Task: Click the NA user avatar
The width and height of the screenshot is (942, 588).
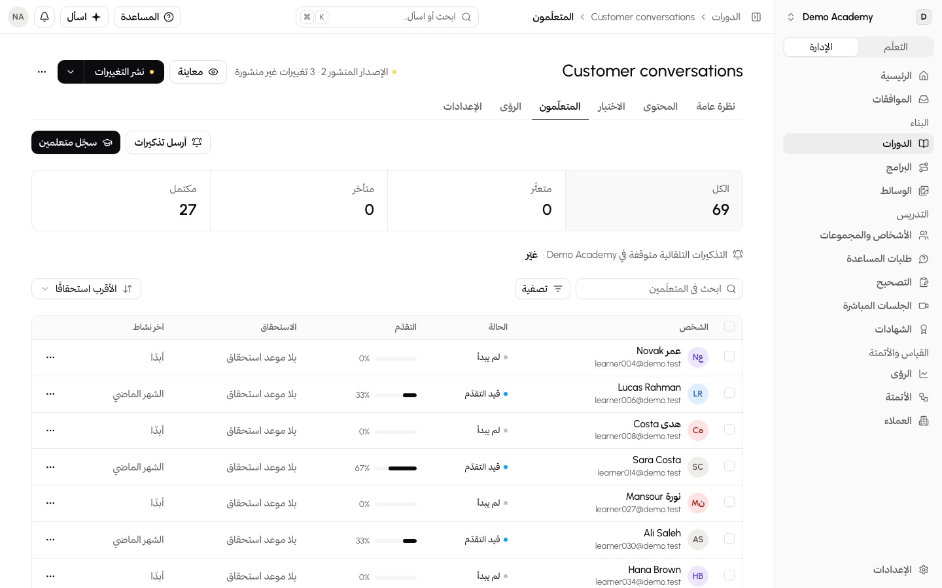Action: click(x=18, y=17)
